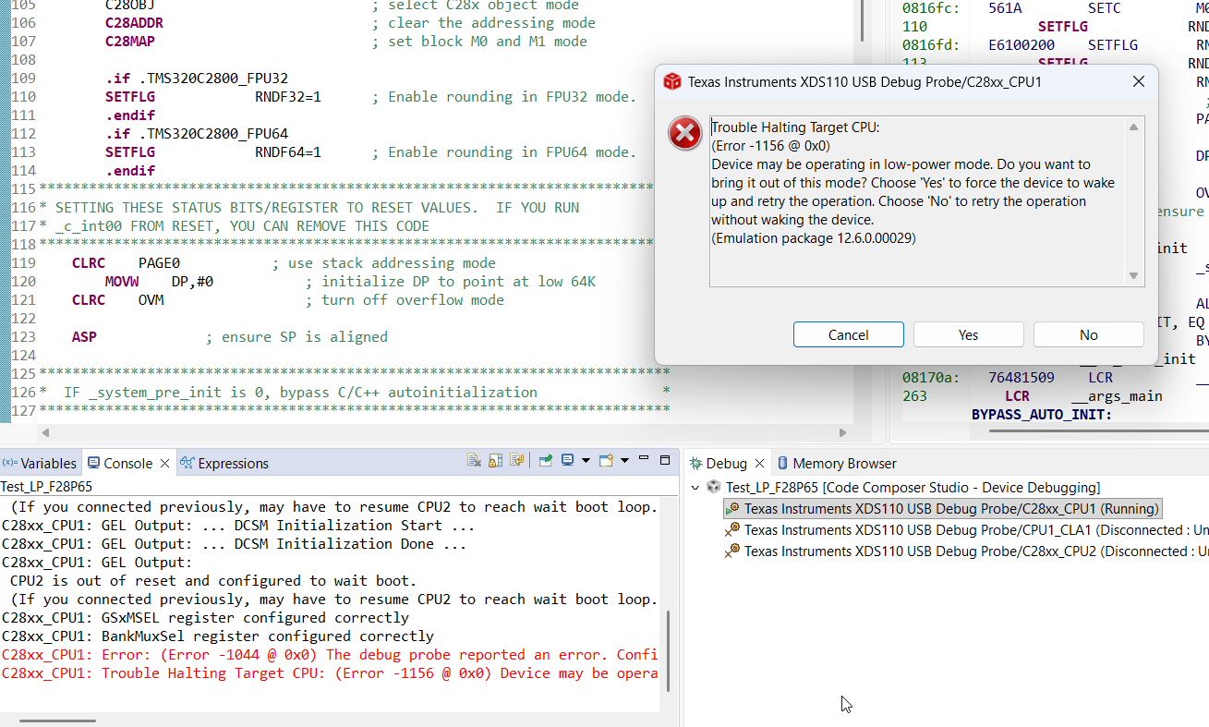The height and width of the screenshot is (727, 1209).
Task: Click 'ASP' instruction on code line 123
Action: (84, 337)
